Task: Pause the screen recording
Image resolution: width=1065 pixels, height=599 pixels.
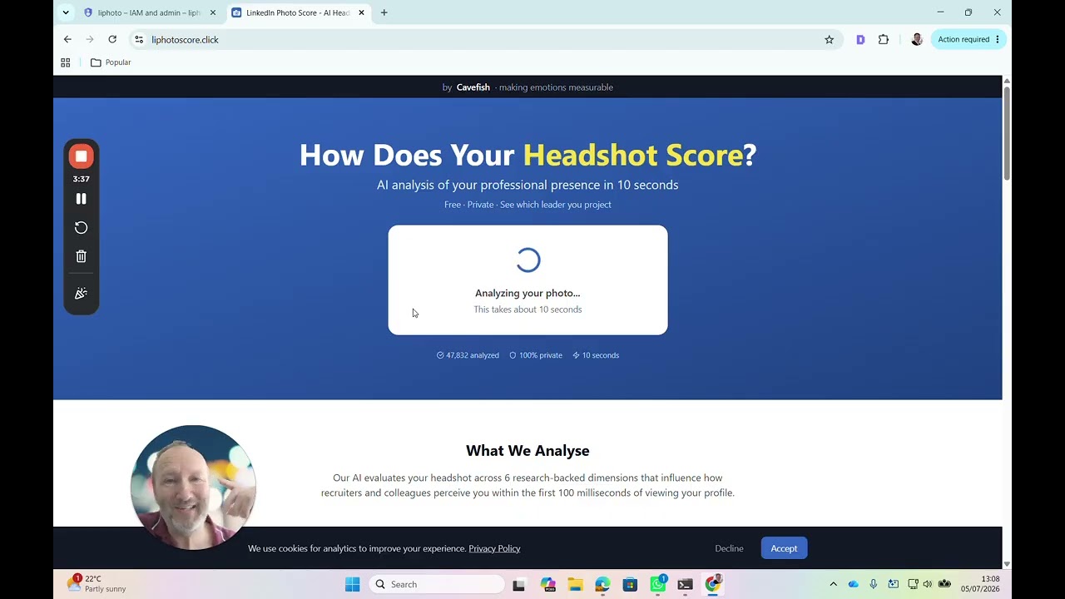Action: pyautogui.click(x=81, y=199)
